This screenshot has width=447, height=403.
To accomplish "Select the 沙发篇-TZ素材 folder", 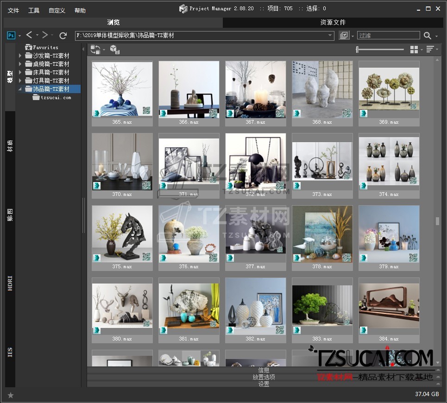I will pyautogui.click(x=47, y=56).
